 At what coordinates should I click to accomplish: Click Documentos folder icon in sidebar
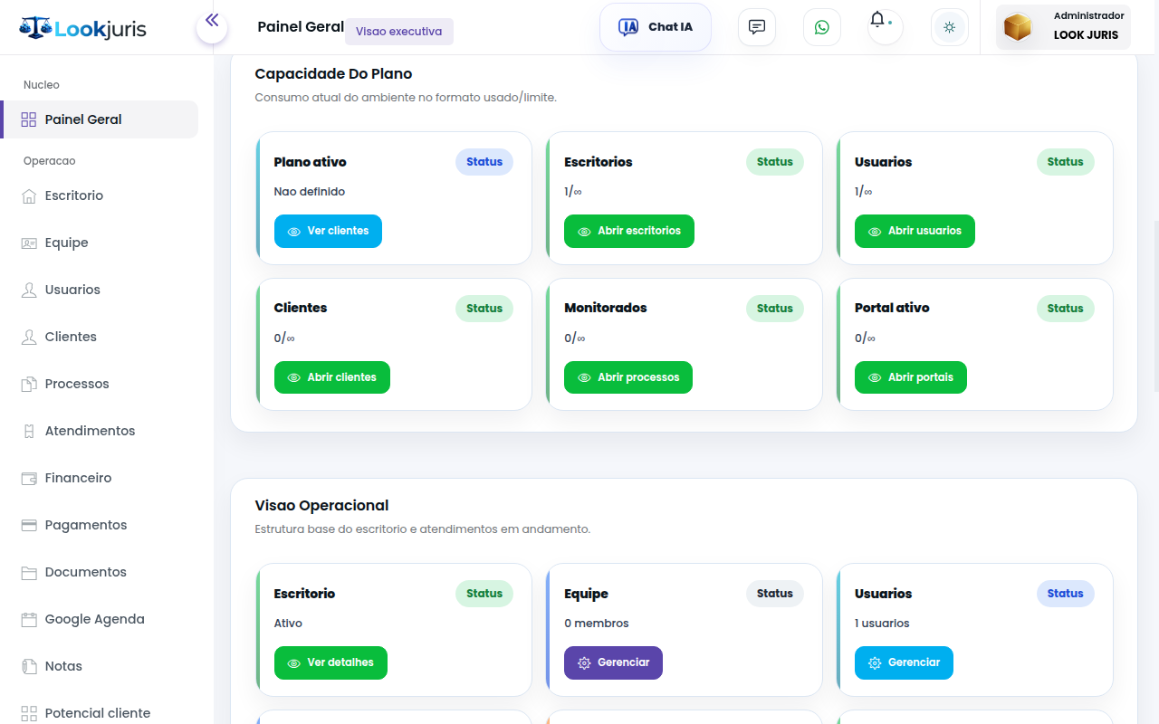(x=29, y=572)
